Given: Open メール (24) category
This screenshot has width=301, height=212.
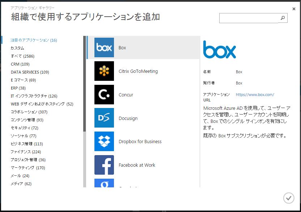Looking at the screenshot, I should pos(20,176).
